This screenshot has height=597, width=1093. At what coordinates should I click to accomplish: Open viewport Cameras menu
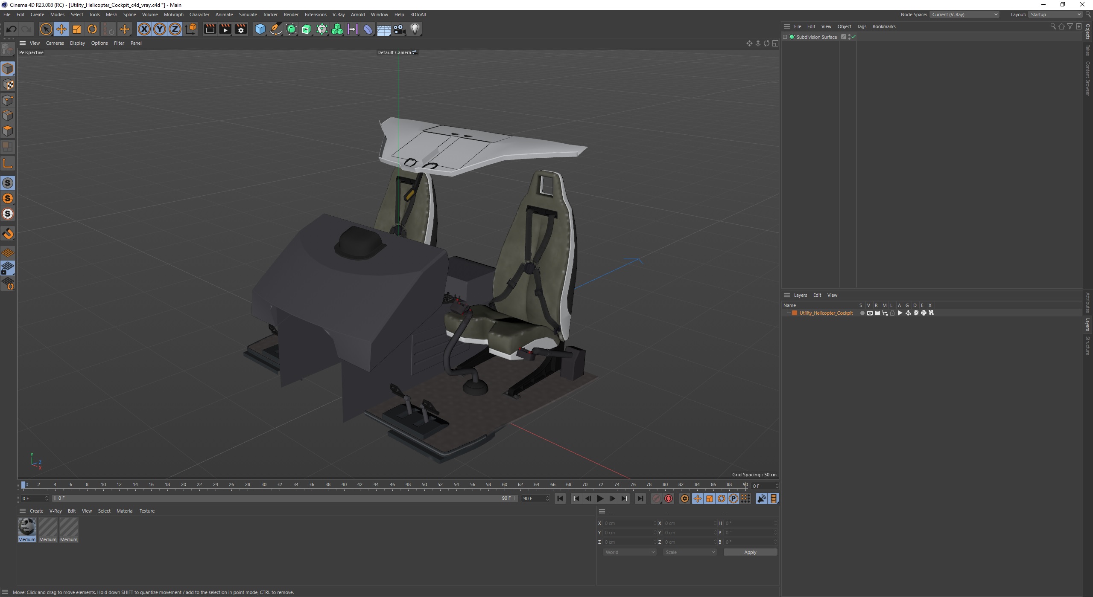pos(55,43)
